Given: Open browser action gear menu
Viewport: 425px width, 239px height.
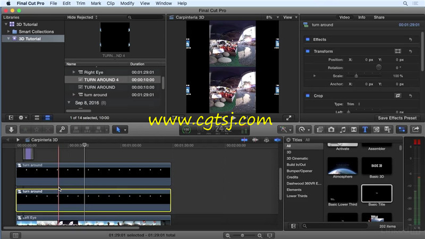Looking at the screenshot, I should point(22,117).
